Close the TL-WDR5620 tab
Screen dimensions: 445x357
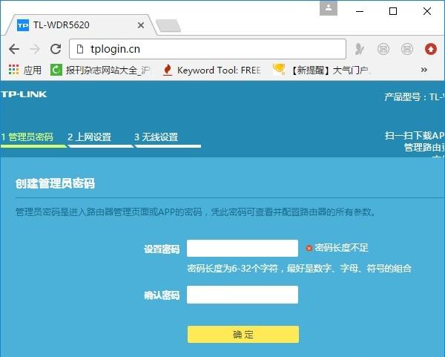(x=141, y=25)
